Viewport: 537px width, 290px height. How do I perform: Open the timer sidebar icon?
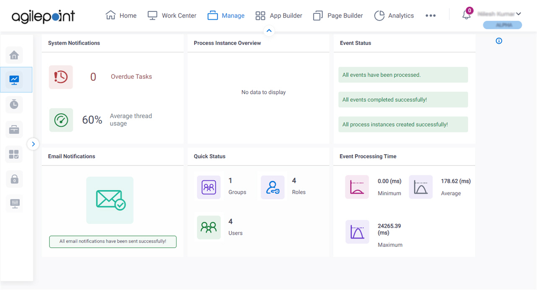pyautogui.click(x=14, y=104)
